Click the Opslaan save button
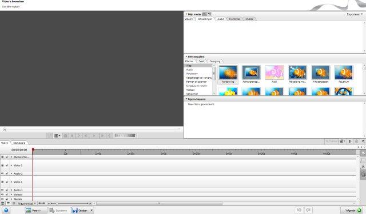Image resolution: width=366 pixels, height=214 pixels. (81, 210)
